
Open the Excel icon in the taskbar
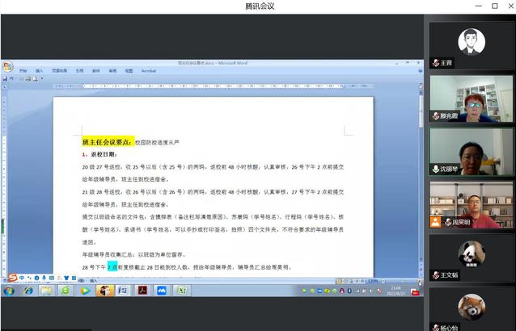pyautogui.click(x=182, y=291)
